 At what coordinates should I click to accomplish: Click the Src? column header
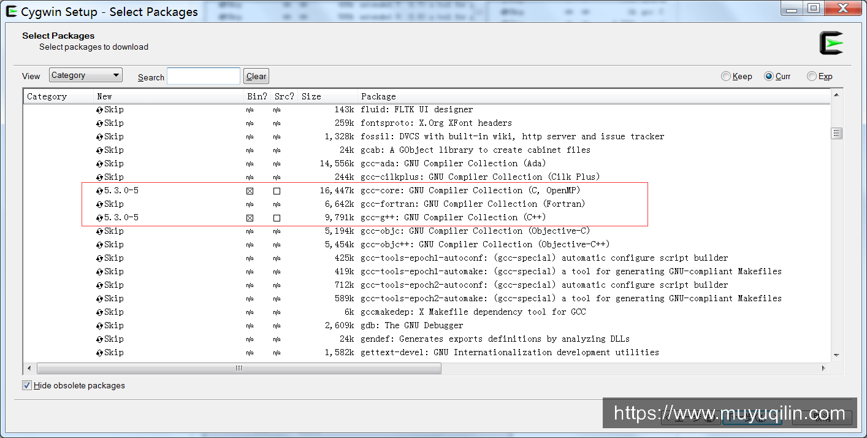[285, 96]
